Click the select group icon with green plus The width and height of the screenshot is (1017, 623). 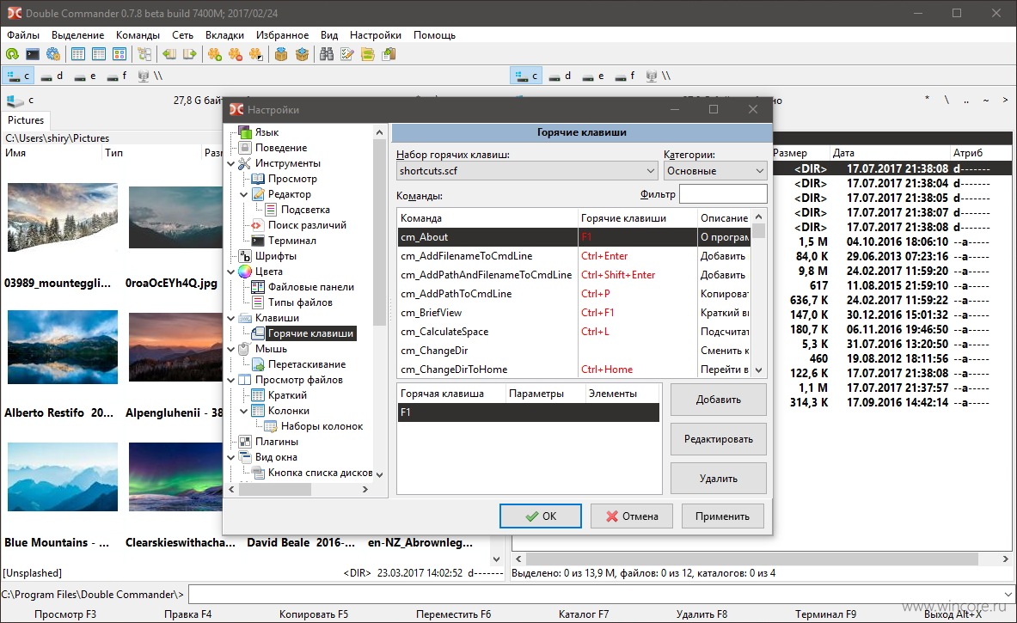215,54
